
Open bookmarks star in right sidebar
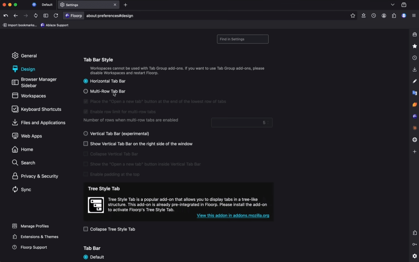[415, 46]
